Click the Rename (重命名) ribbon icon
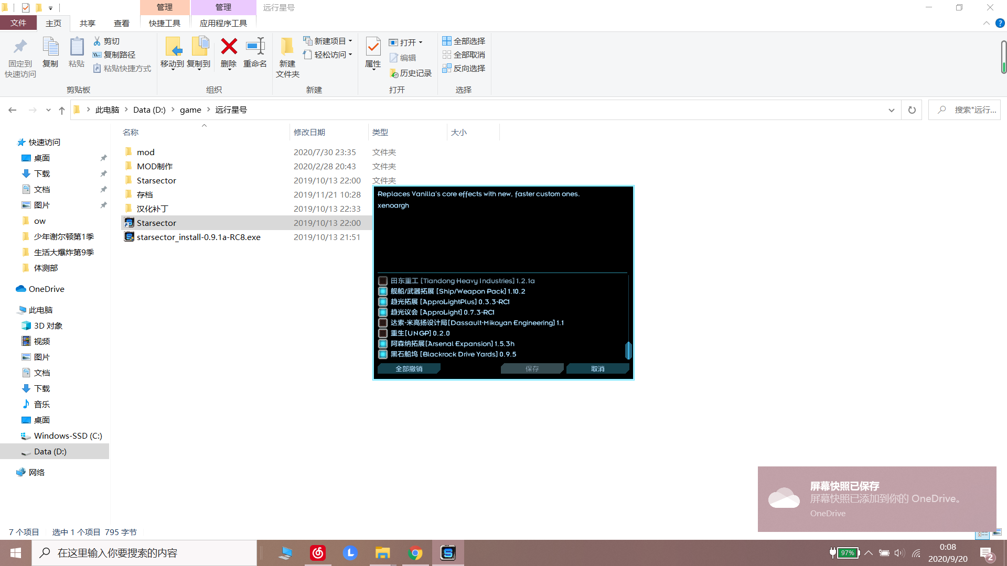Image resolution: width=1007 pixels, height=566 pixels. pyautogui.click(x=255, y=47)
